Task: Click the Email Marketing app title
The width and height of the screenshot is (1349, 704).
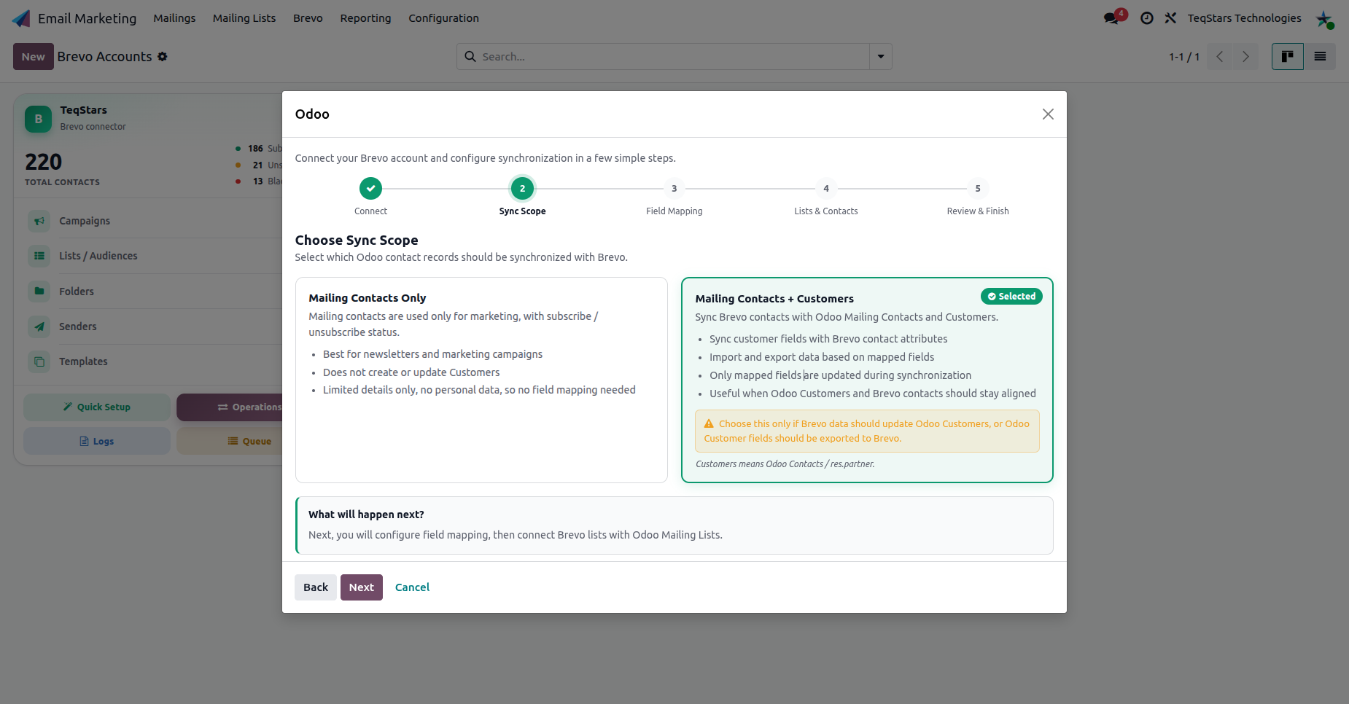Action: 87,18
